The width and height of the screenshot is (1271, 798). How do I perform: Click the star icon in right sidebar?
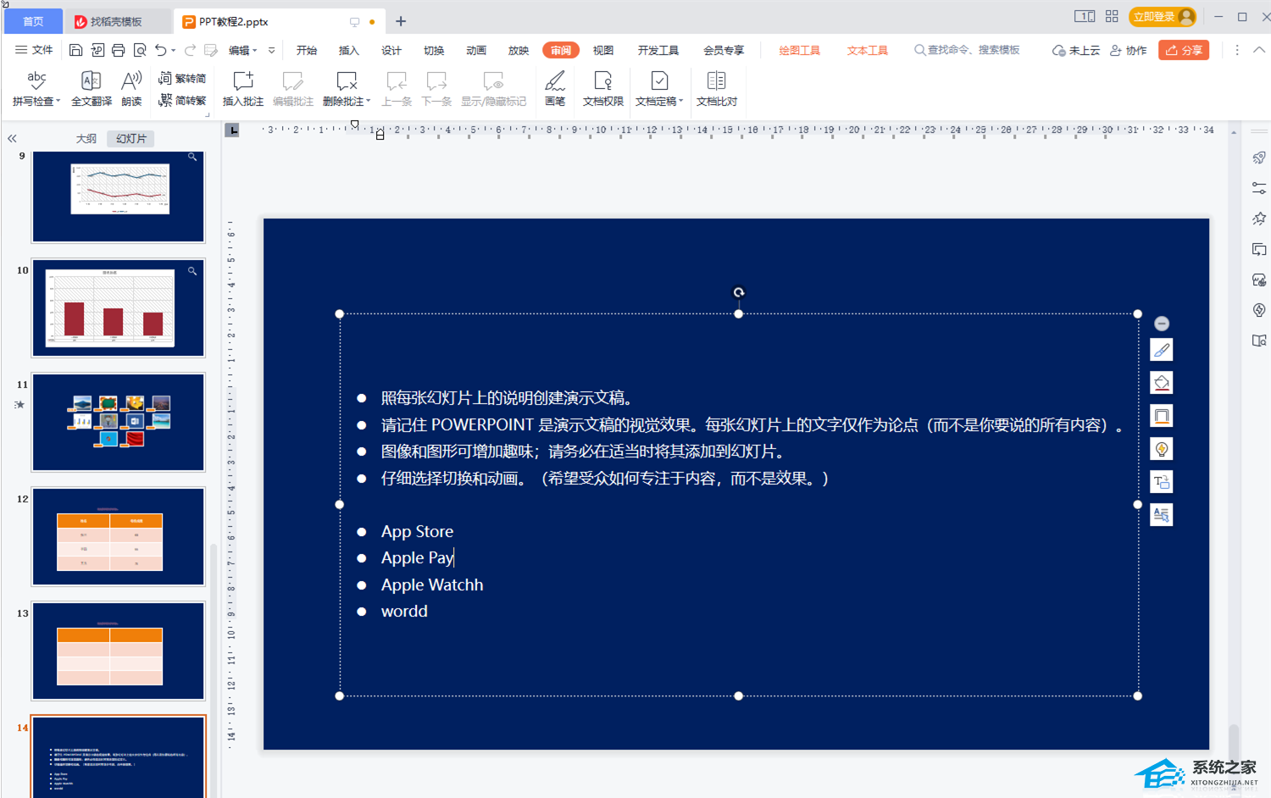tap(1259, 219)
